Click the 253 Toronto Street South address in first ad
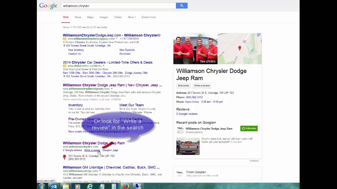 pos(88,46)
